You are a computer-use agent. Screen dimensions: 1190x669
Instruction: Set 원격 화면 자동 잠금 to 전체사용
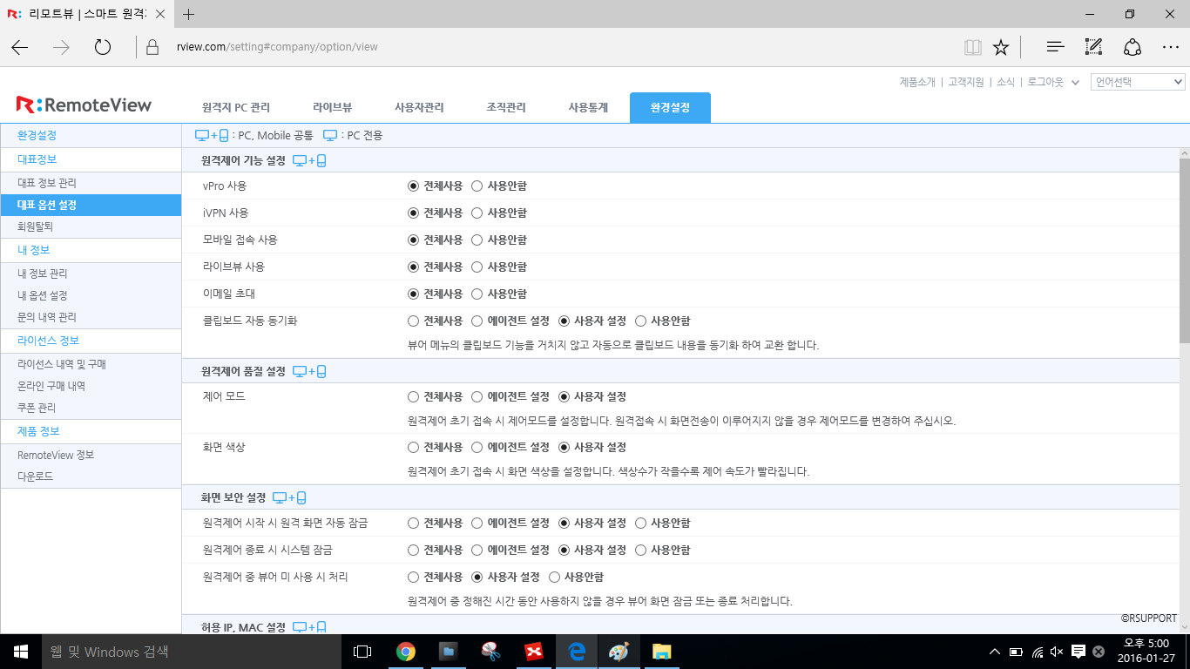pyautogui.click(x=413, y=523)
